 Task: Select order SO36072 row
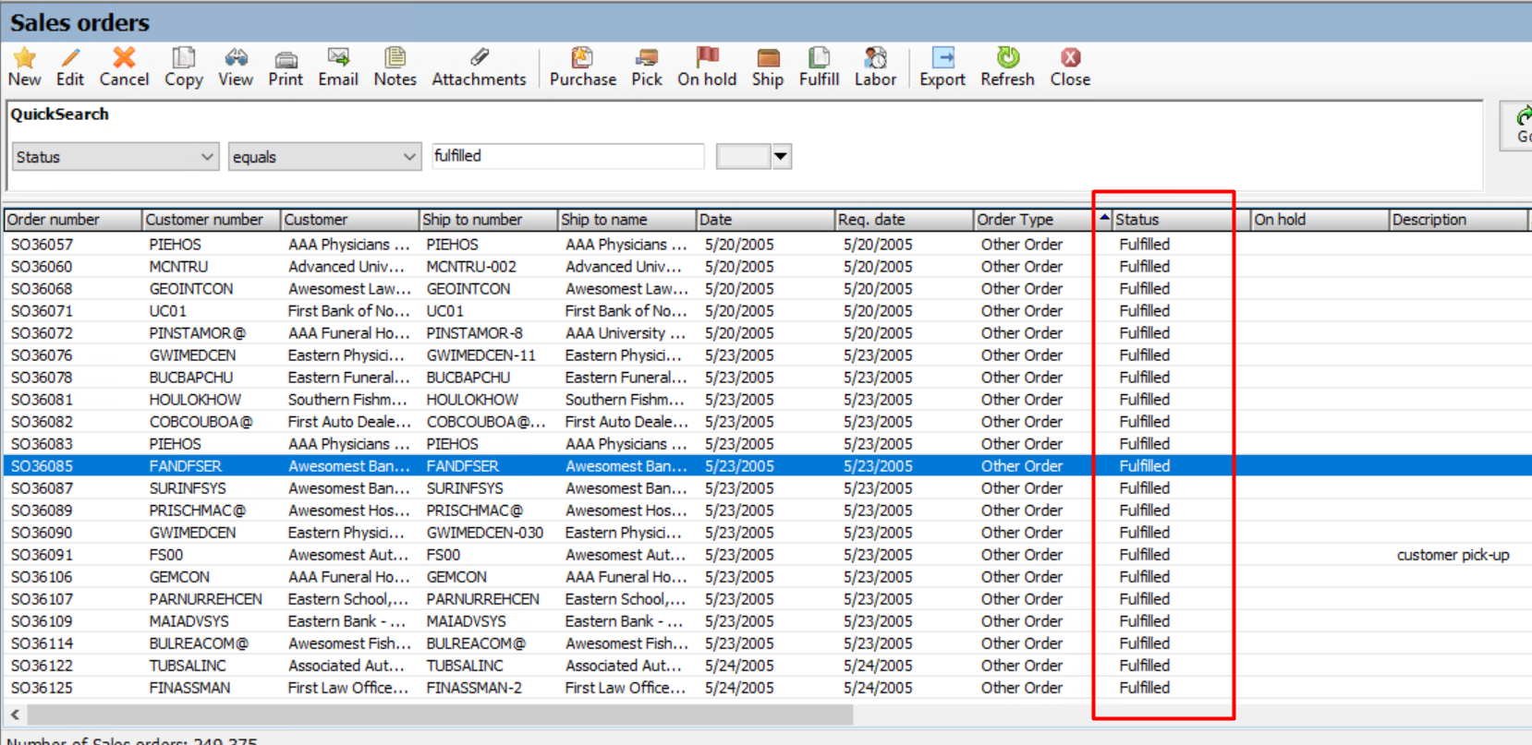[766, 333]
